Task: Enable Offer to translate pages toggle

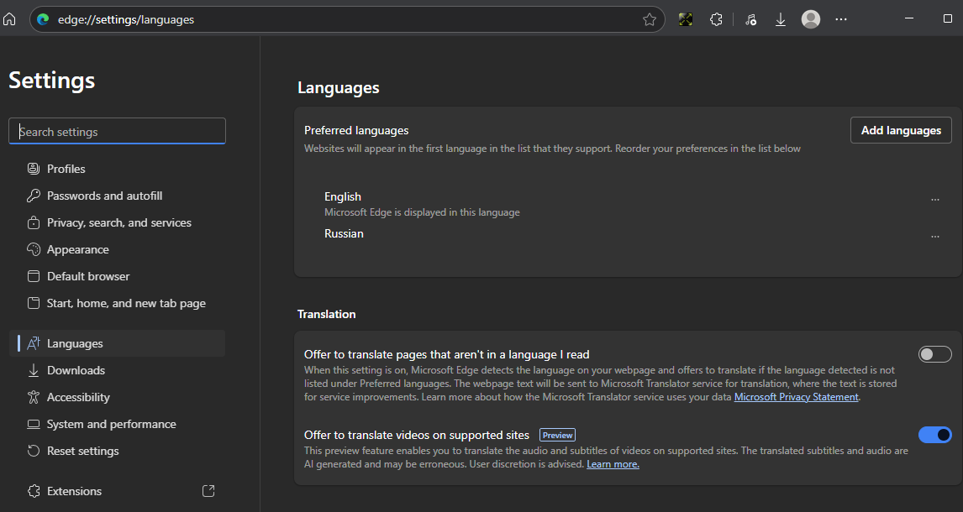Action: pyautogui.click(x=934, y=354)
